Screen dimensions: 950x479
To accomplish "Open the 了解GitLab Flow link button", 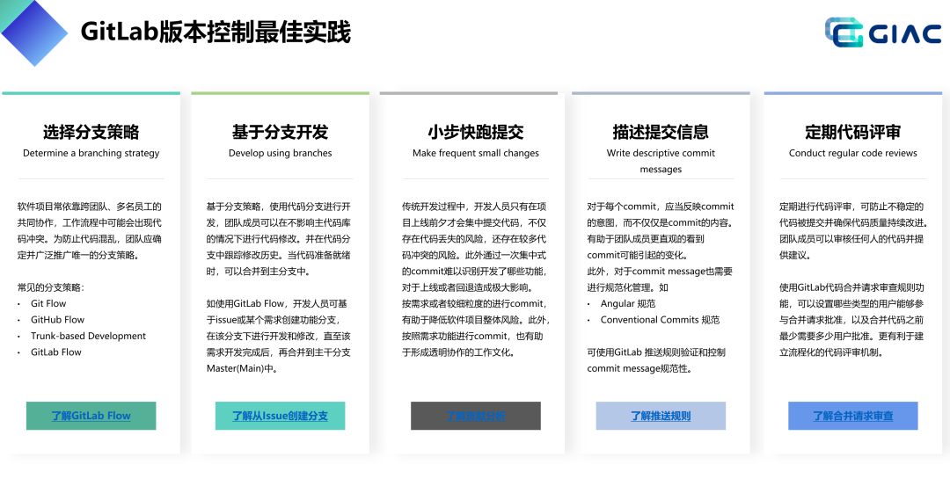I will (x=91, y=416).
